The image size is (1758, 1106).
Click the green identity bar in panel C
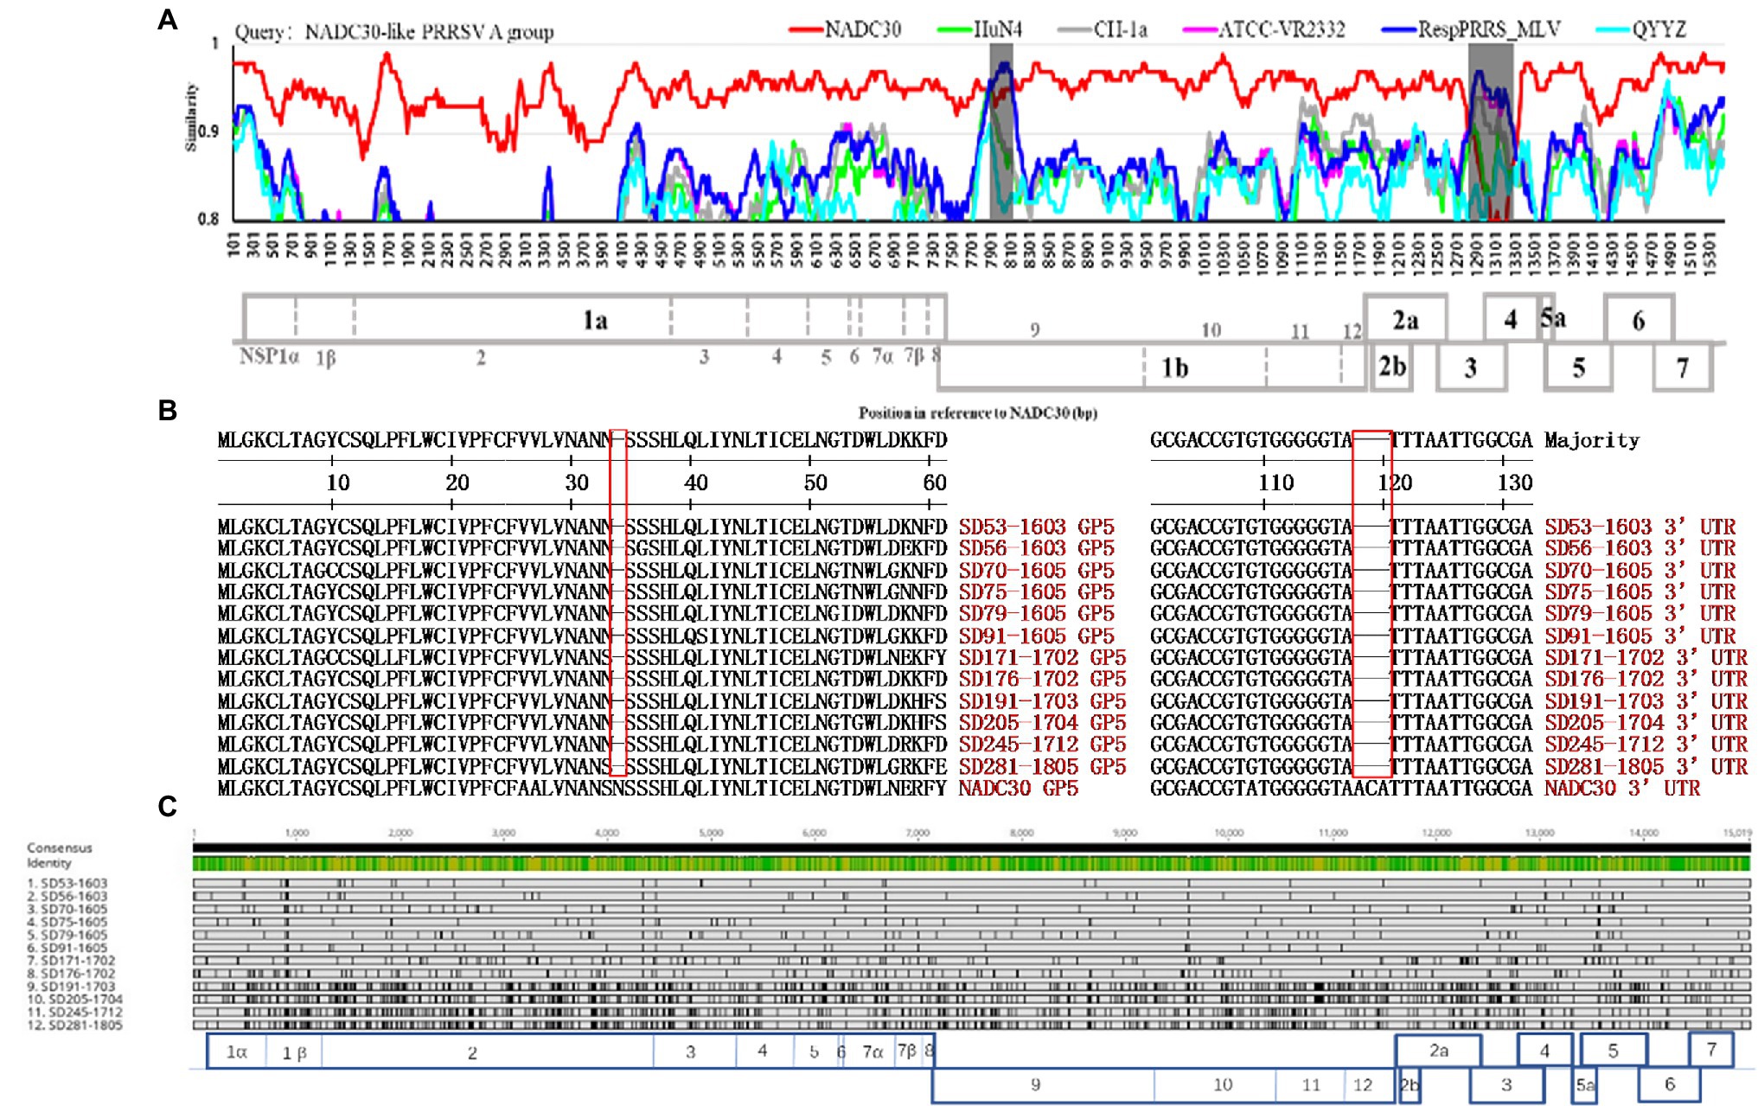972,863
